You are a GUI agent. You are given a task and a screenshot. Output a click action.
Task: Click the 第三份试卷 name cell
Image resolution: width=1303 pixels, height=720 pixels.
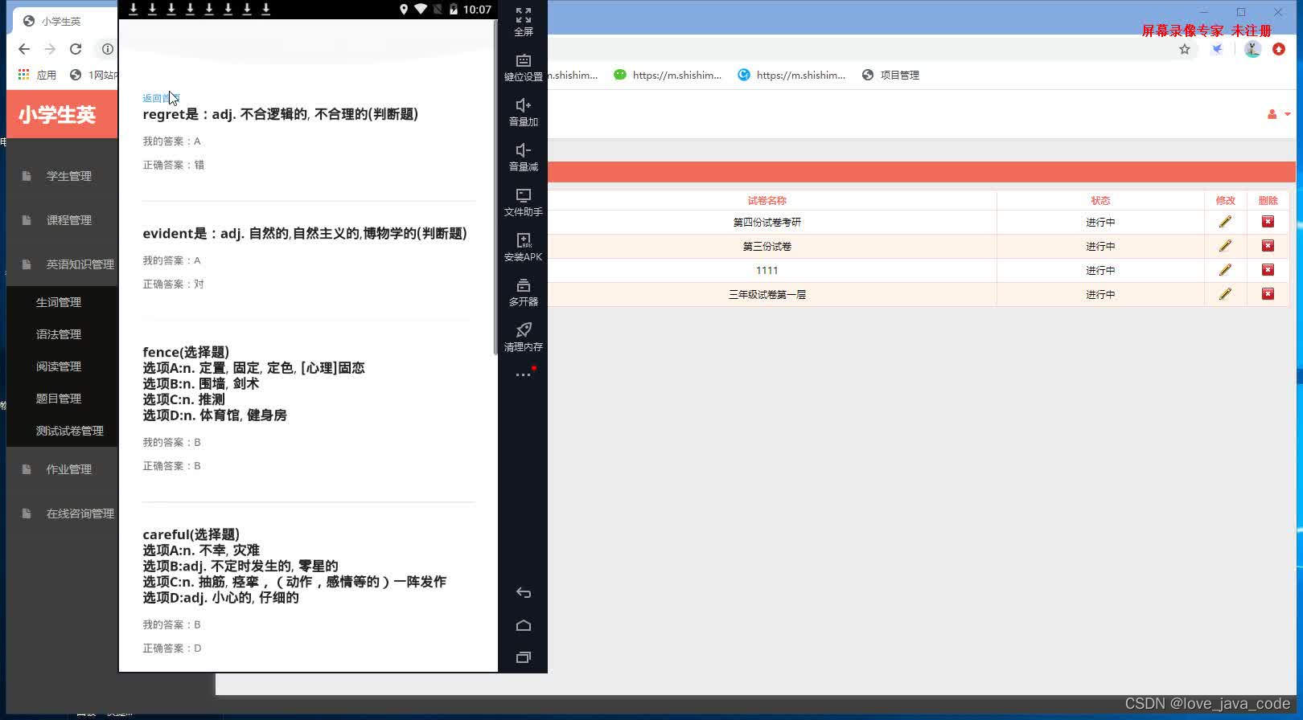pos(767,246)
